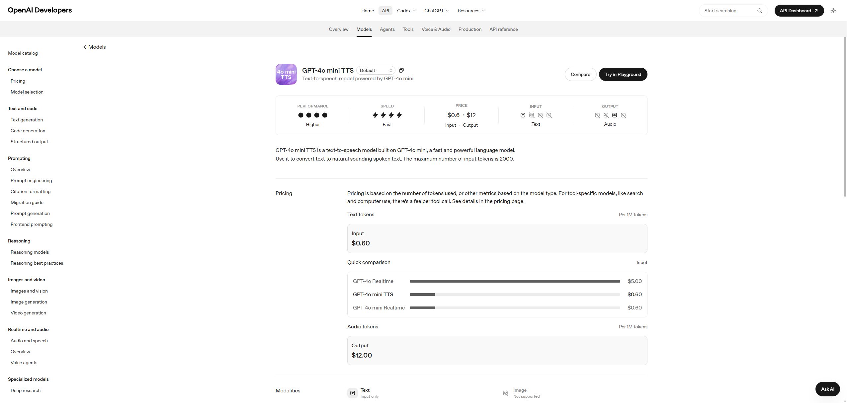
Task: Open Prompt generation guide
Action: coord(30,213)
